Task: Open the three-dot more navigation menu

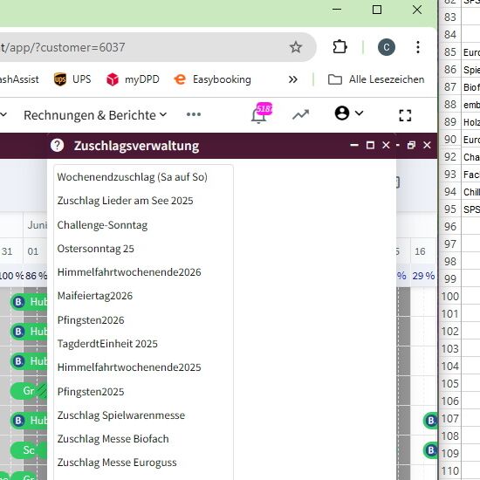Action: click(x=194, y=114)
